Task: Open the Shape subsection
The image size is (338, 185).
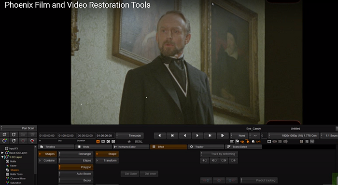Action: [107, 154]
